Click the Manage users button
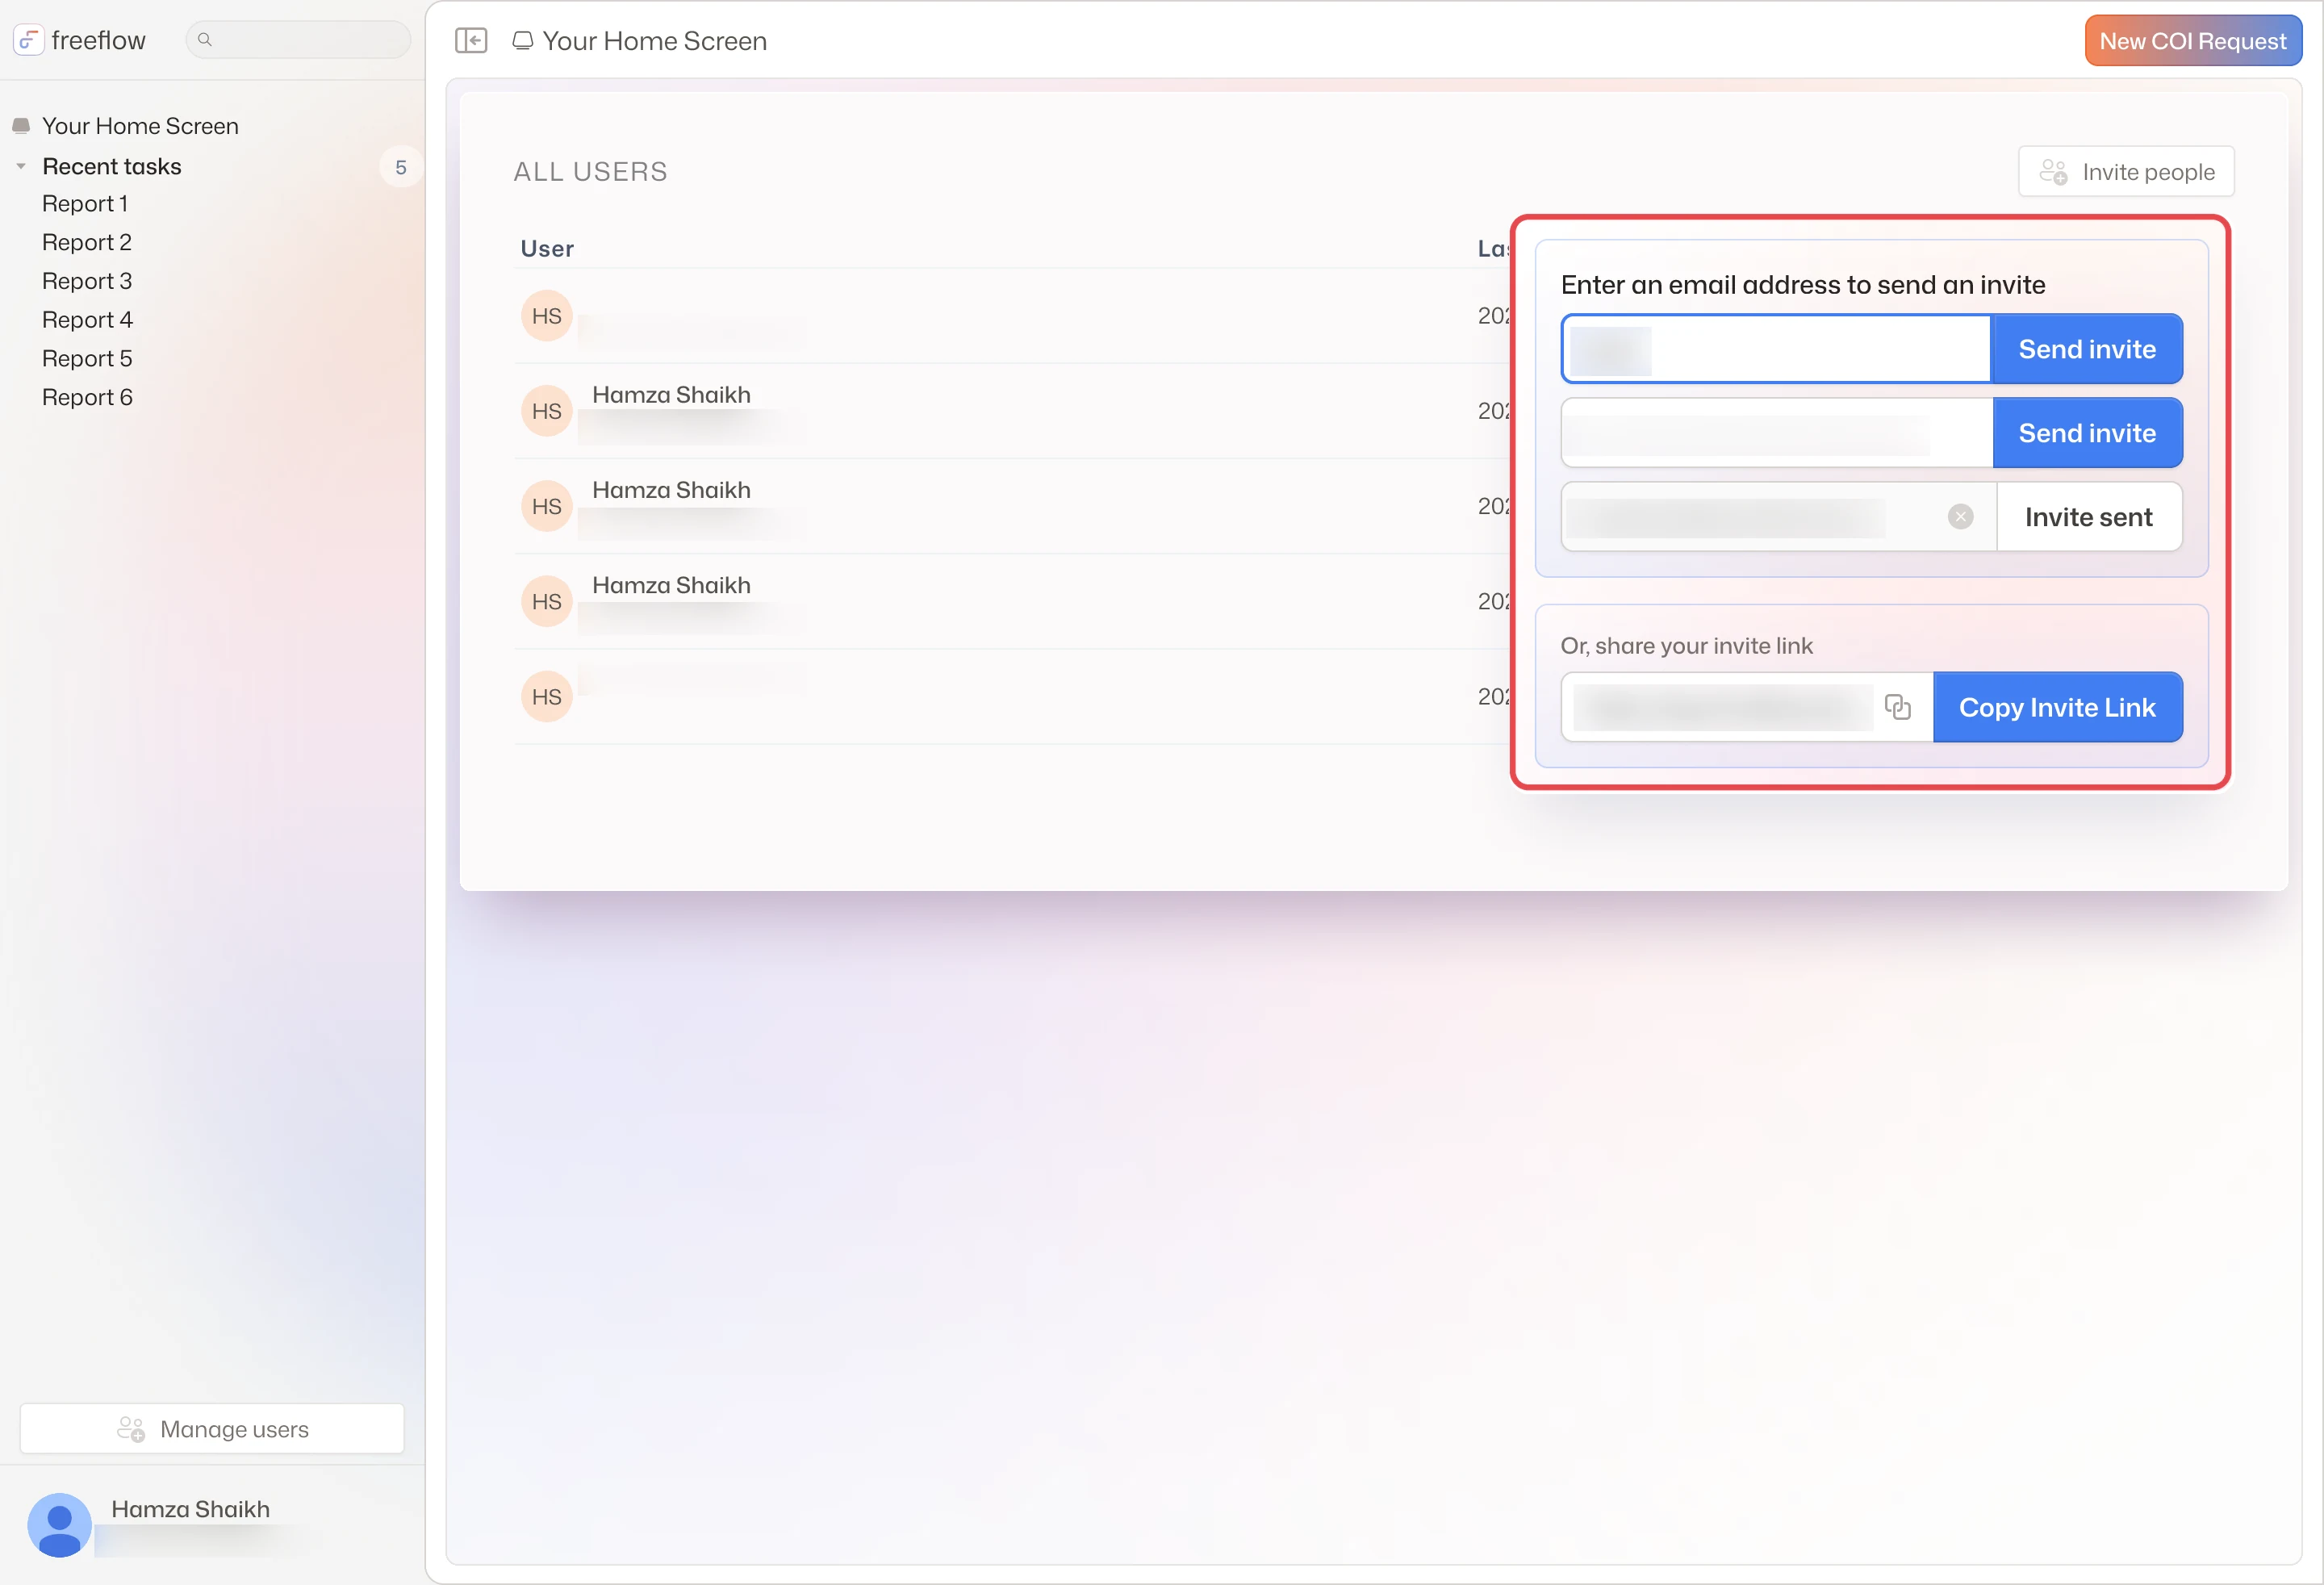 (212, 1429)
